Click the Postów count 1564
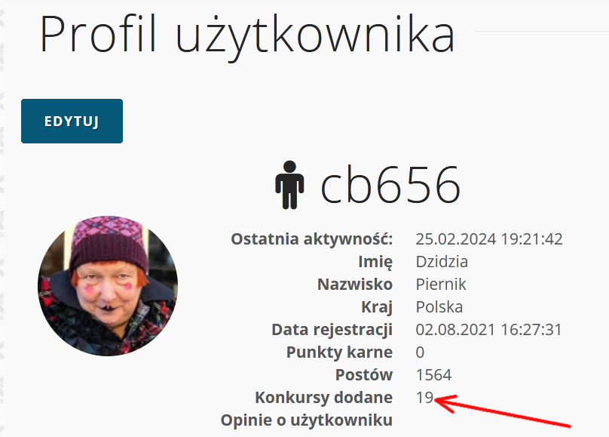 click(433, 375)
